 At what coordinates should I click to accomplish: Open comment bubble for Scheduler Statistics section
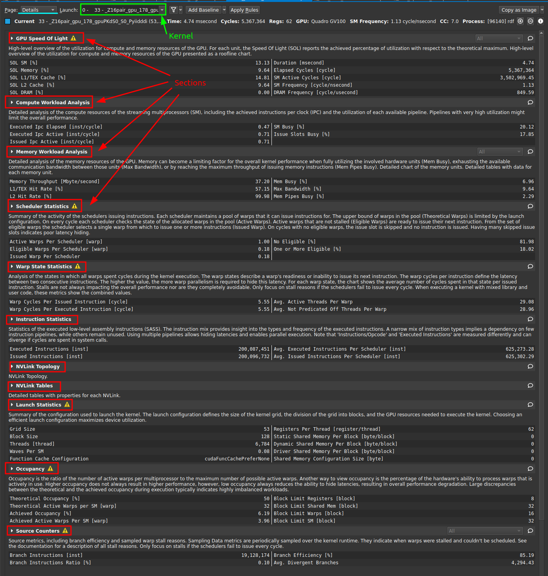[x=530, y=206]
